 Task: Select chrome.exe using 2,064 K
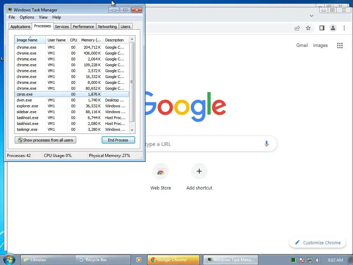(x=72, y=59)
